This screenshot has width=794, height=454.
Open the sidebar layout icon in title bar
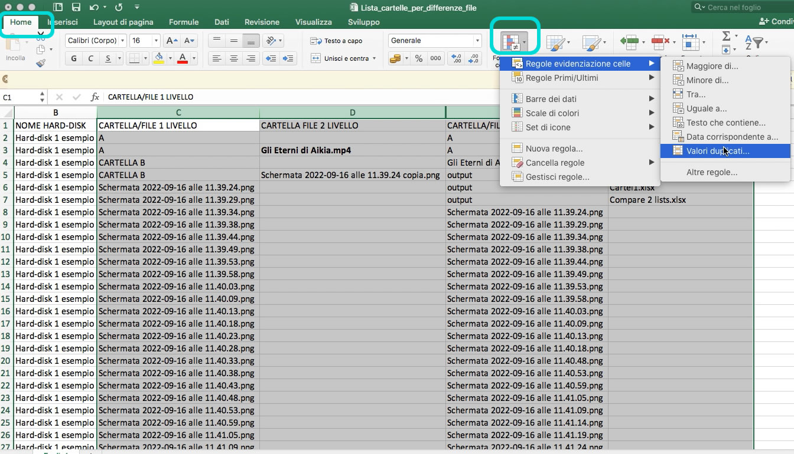[57, 8]
